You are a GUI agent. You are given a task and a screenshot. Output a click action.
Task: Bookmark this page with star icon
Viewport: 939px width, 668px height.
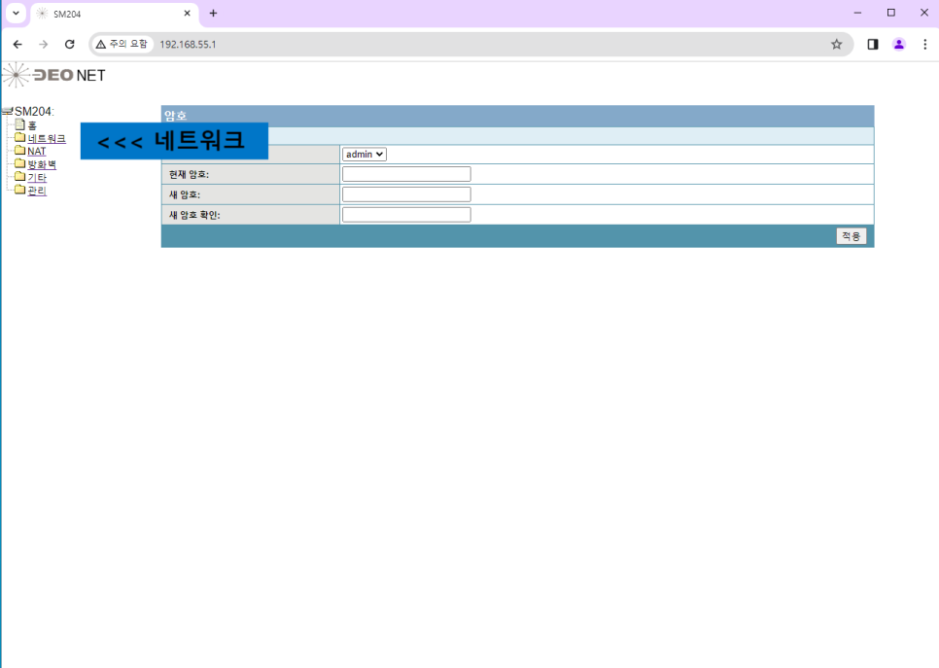(x=837, y=45)
